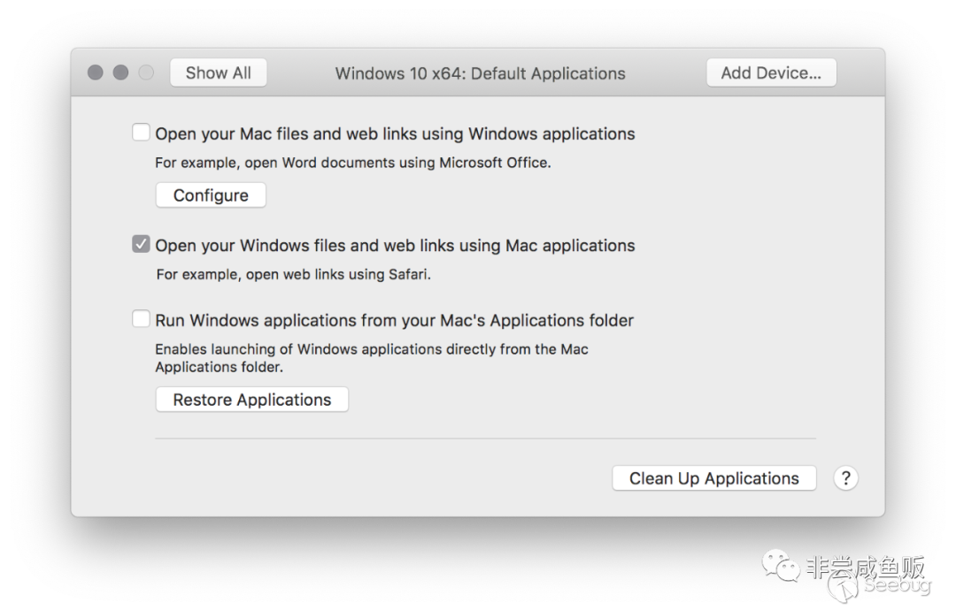
Task: Uncheck opening Windows files with Mac applications
Action: pyautogui.click(x=141, y=245)
